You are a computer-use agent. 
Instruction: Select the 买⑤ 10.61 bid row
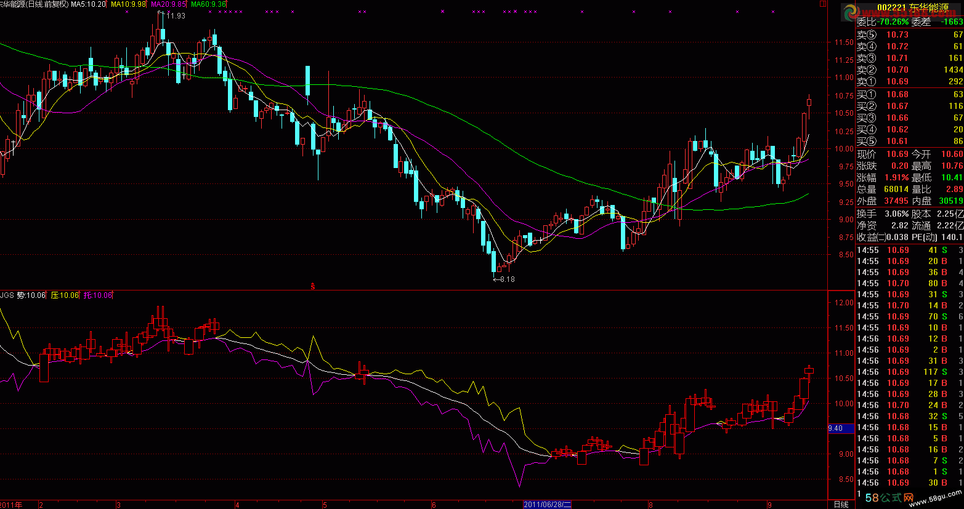click(x=910, y=142)
